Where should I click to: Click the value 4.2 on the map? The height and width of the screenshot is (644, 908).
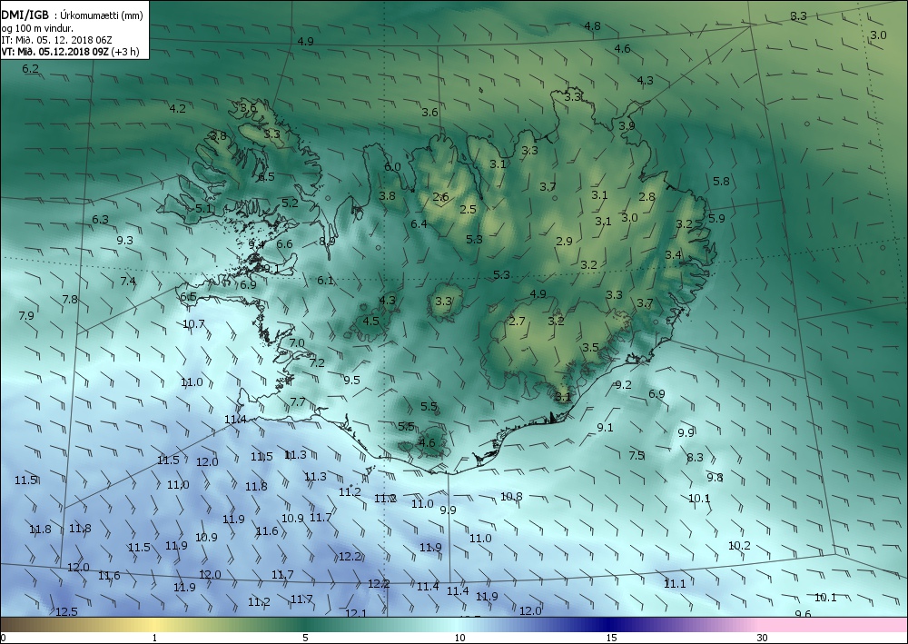pyautogui.click(x=178, y=108)
